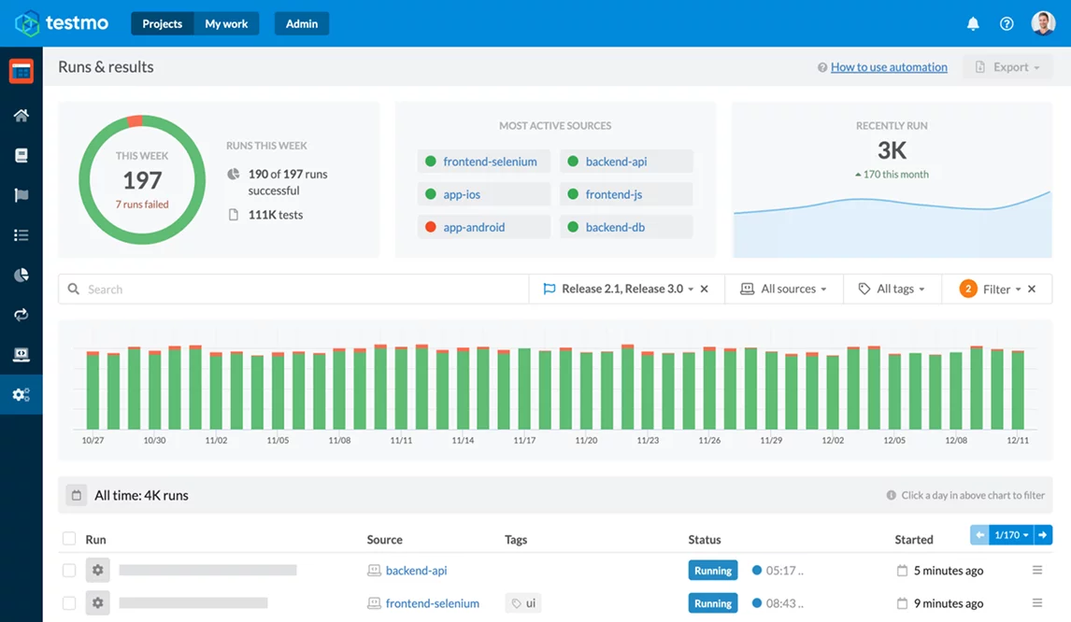Expand the All tags dropdown
The width and height of the screenshot is (1071, 622).
[892, 289]
